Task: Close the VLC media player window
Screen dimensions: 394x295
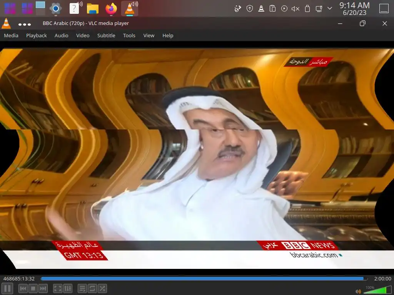Action: click(384, 23)
